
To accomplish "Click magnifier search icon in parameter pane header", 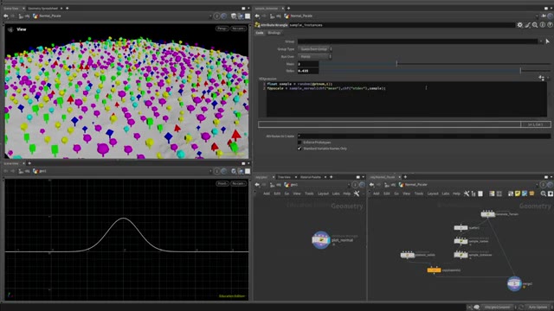I will [x=535, y=25].
